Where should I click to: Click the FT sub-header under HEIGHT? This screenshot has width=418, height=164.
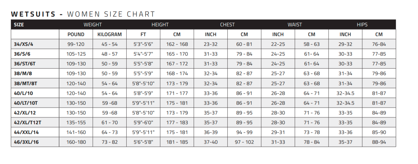(143, 35)
